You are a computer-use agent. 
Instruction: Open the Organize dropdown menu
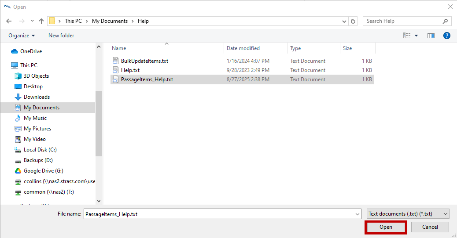tap(22, 36)
